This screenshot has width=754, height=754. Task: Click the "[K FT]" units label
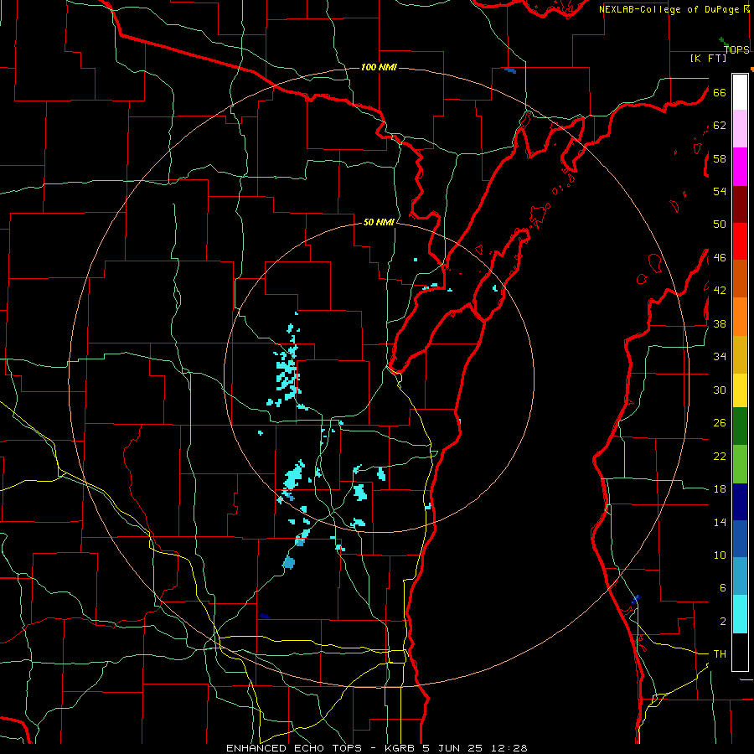tap(708, 59)
